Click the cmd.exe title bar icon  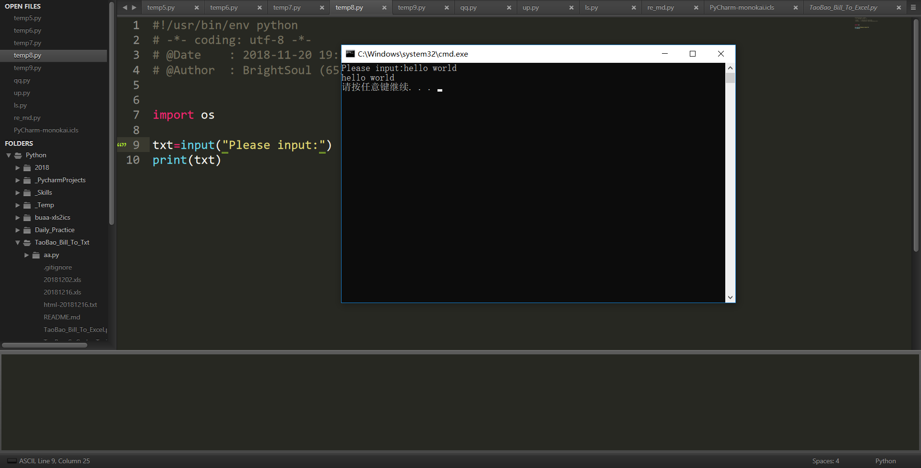[350, 54]
